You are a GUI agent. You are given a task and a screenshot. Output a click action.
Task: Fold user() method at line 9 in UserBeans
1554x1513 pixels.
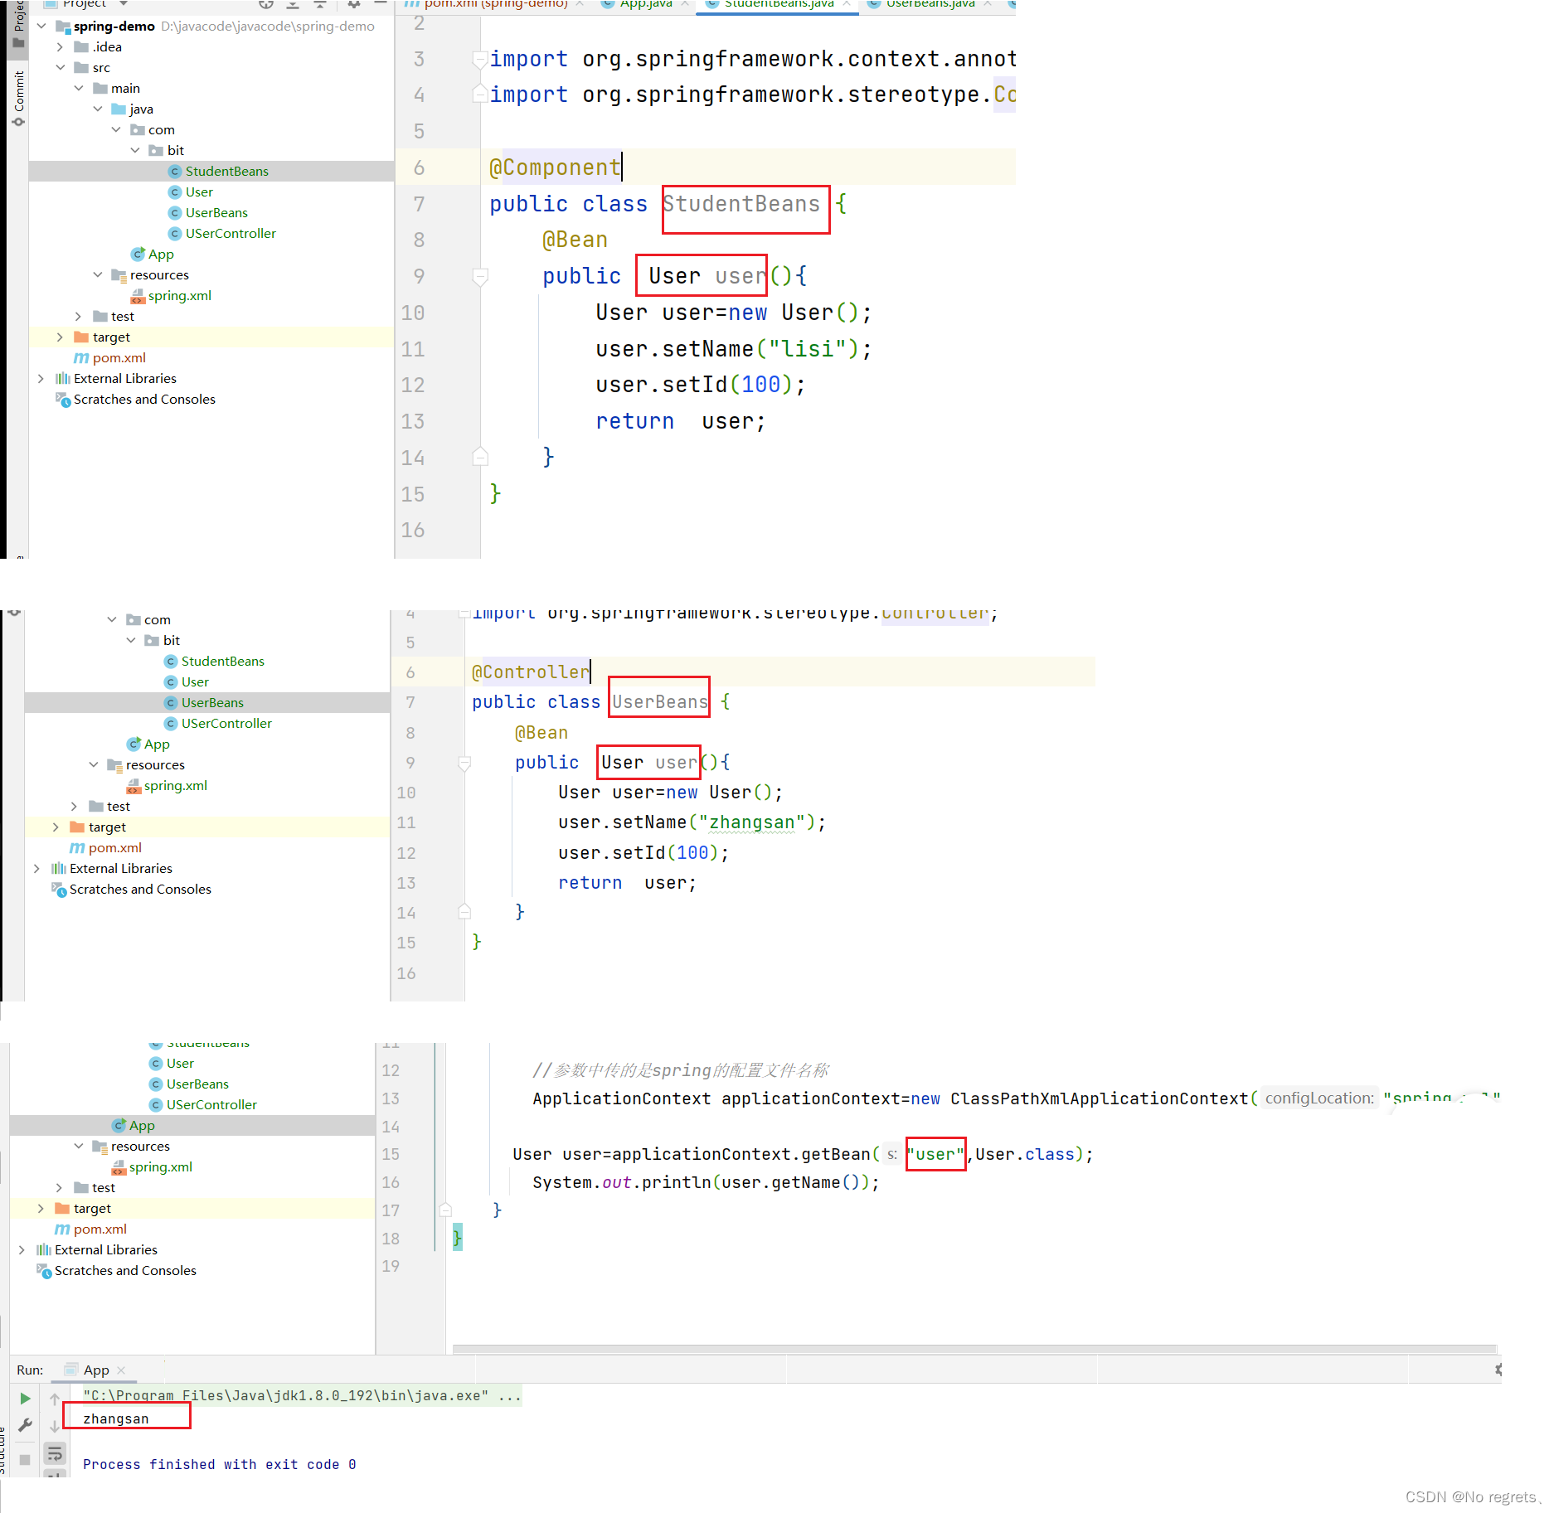464,763
